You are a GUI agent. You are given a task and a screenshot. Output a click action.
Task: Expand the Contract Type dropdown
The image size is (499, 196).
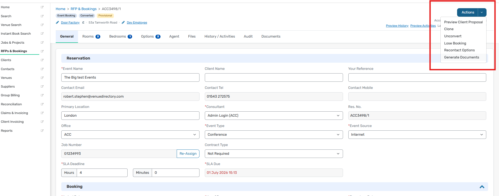[x=274, y=154]
